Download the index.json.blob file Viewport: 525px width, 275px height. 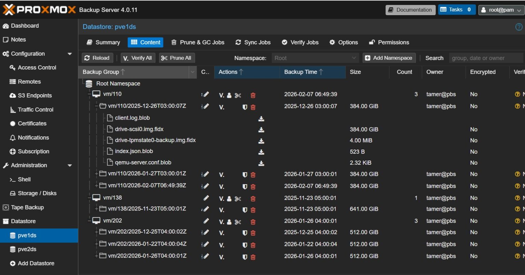[x=261, y=152]
